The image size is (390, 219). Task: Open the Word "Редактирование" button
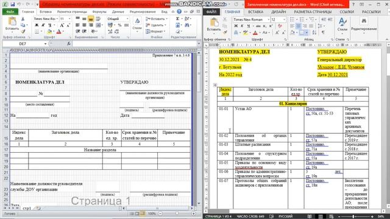click(x=364, y=25)
